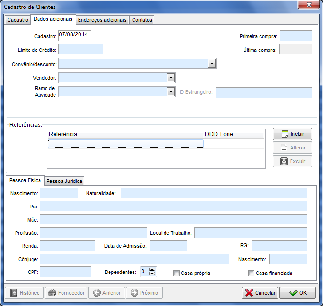The image size is (323, 306).
Task: Focus the Primeira compra date field
Action: (295, 36)
